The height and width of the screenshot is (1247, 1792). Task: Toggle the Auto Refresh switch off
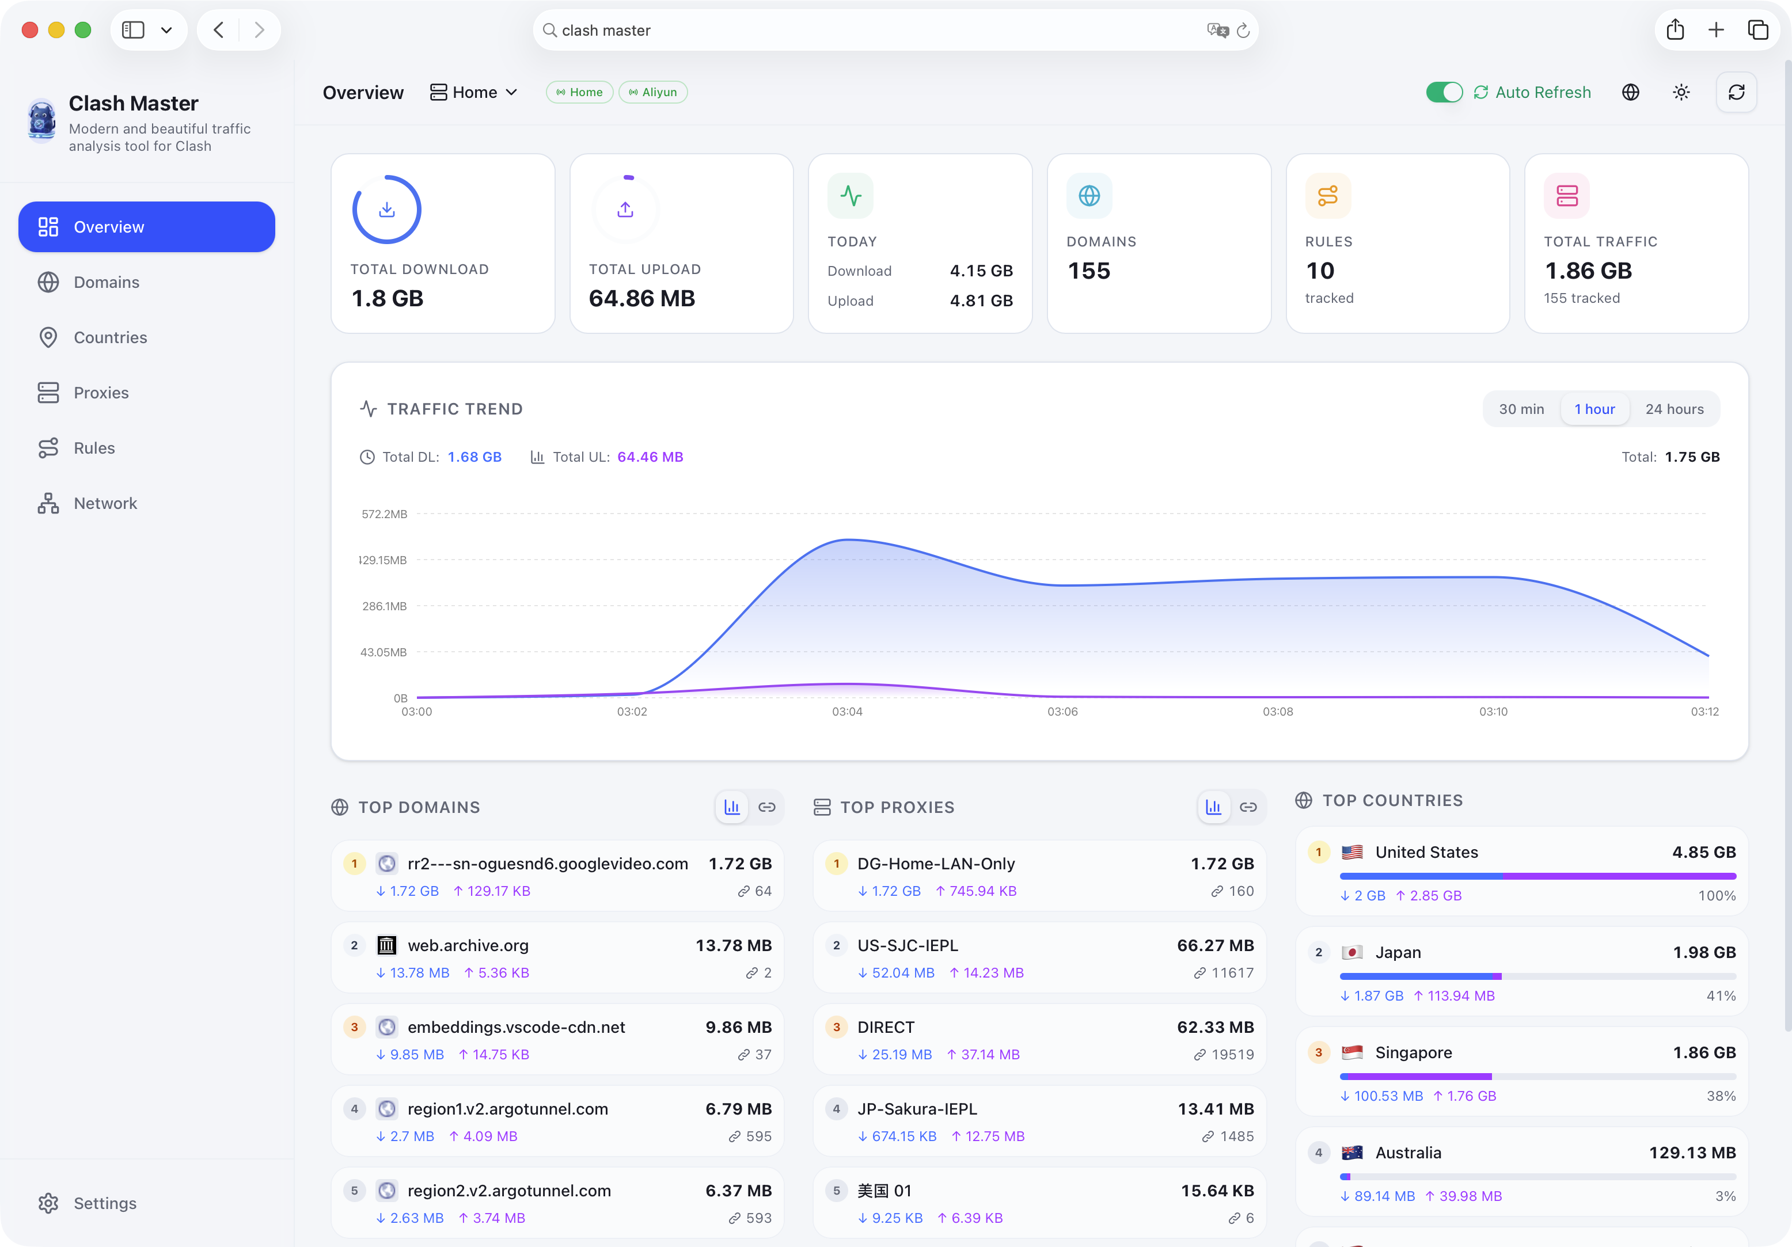coord(1443,92)
